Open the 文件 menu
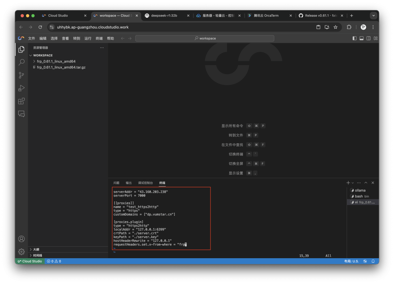Viewport: 394px width, 284px height. click(x=32, y=38)
